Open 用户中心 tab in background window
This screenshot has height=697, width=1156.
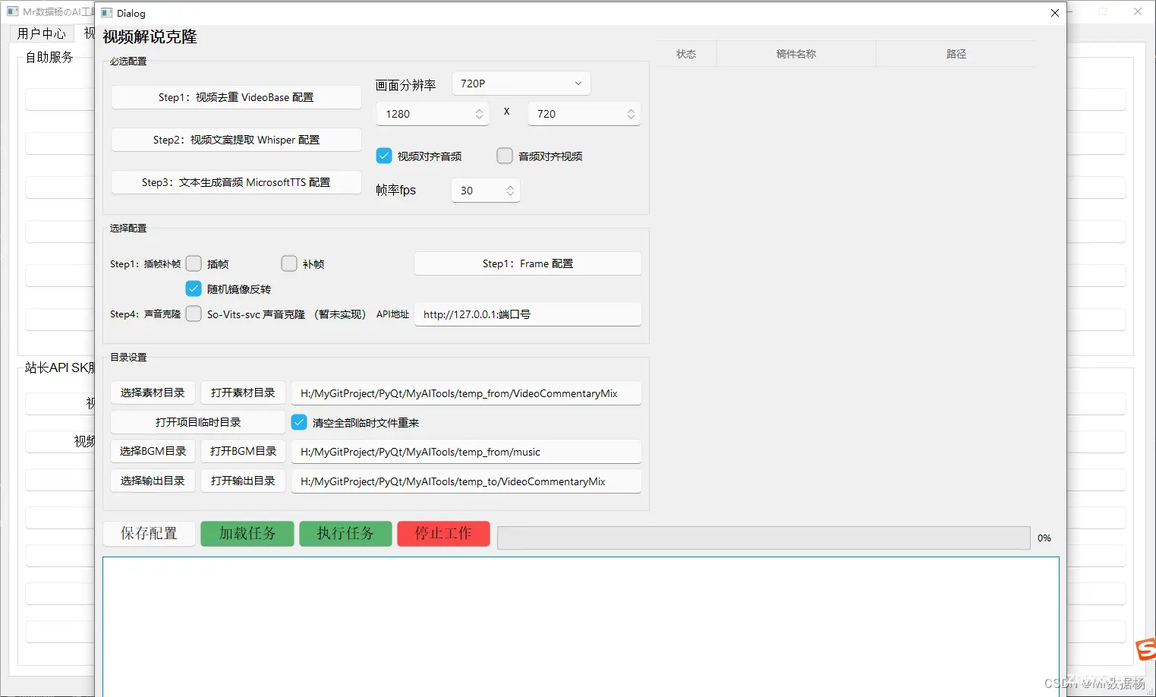coord(41,33)
